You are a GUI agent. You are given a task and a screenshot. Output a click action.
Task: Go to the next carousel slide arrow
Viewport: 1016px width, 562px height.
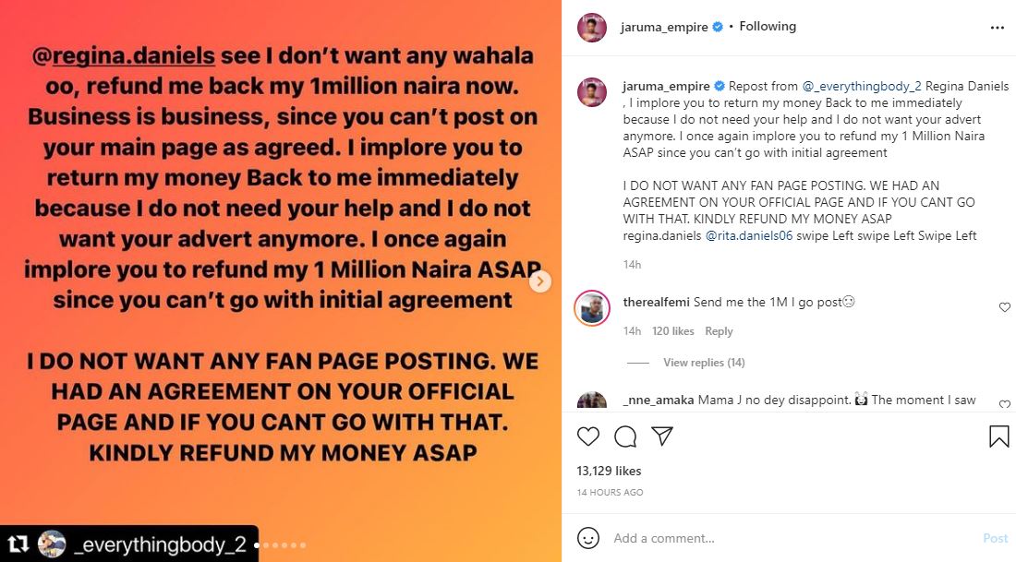(x=541, y=281)
